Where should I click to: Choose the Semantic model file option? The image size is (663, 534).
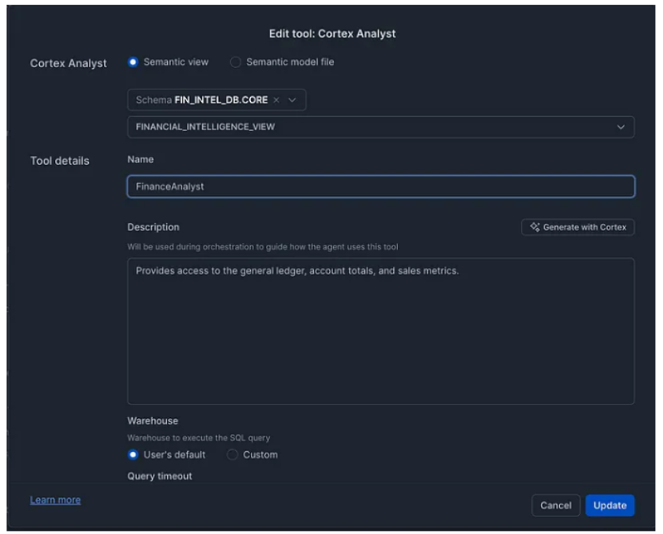pos(236,62)
